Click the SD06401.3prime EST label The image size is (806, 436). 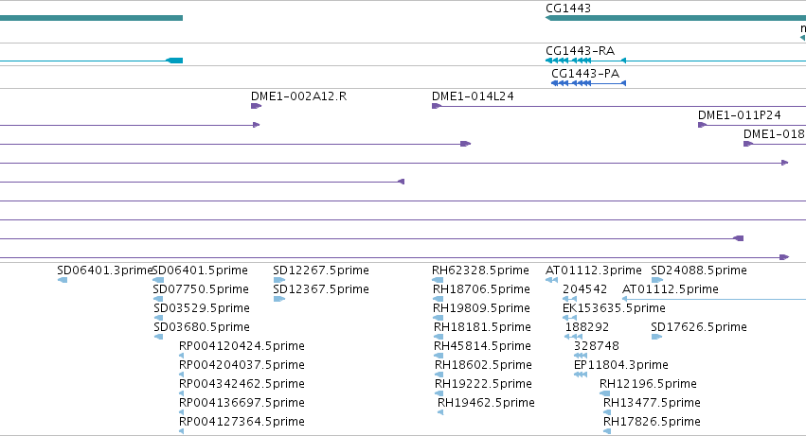click(105, 270)
